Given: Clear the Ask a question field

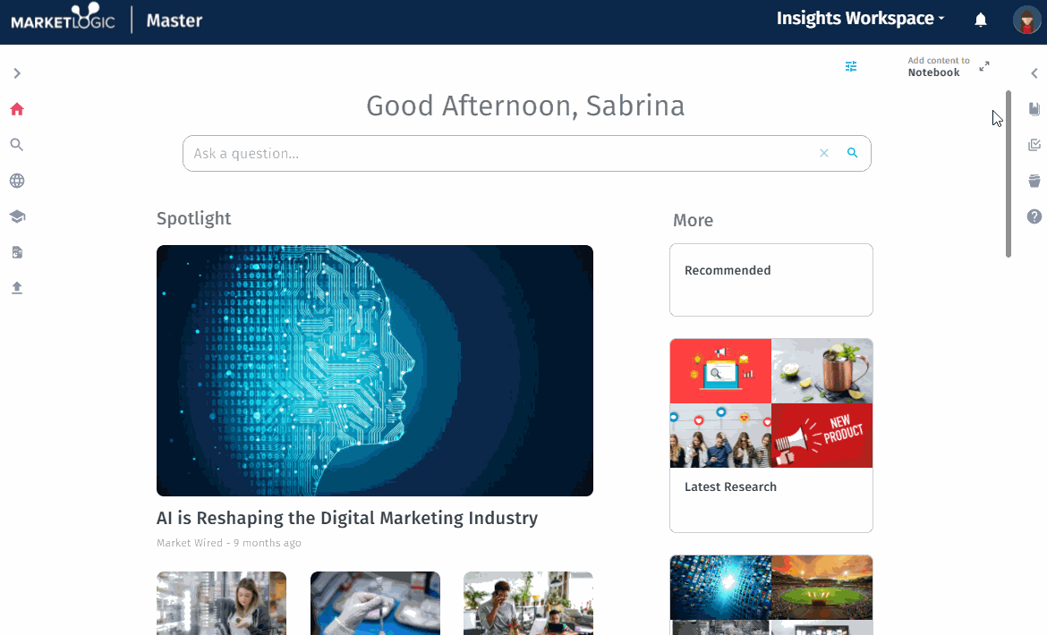Looking at the screenshot, I should [x=824, y=153].
